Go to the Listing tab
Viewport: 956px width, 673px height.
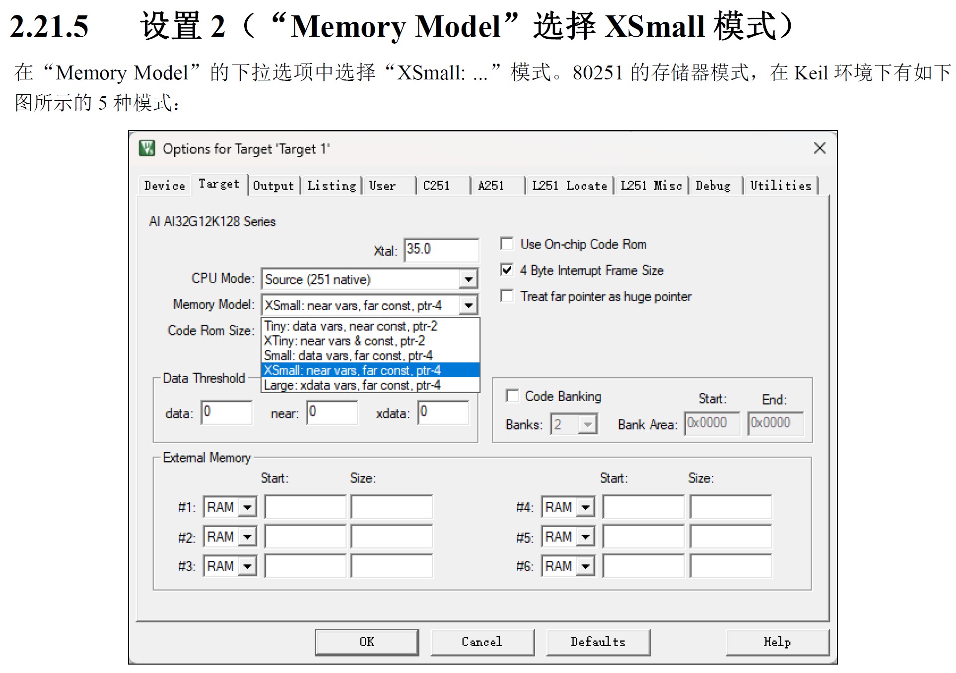tap(332, 186)
